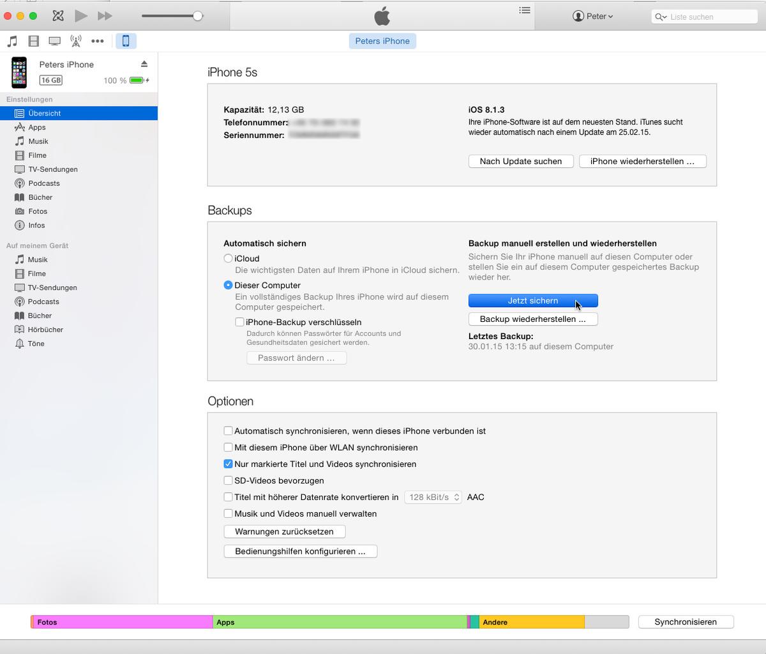Enable Automatisch synchronisieren checkbox
766x654 pixels.
pyautogui.click(x=228, y=431)
